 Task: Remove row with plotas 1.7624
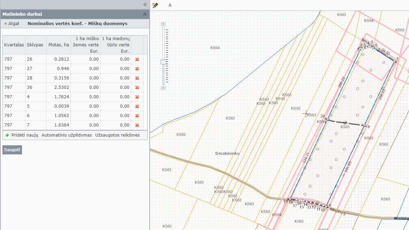click(137, 97)
